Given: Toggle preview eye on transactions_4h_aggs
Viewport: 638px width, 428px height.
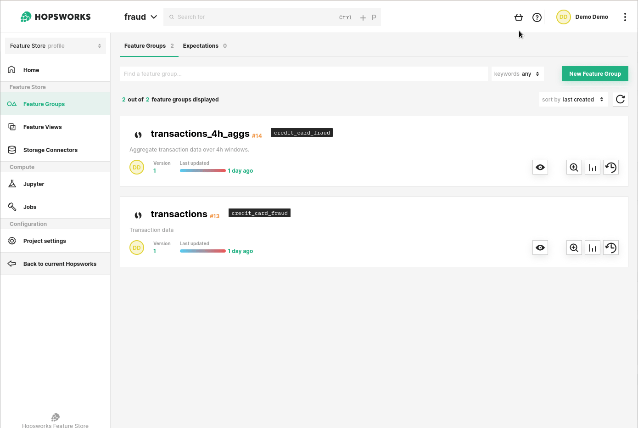Looking at the screenshot, I should point(540,167).
